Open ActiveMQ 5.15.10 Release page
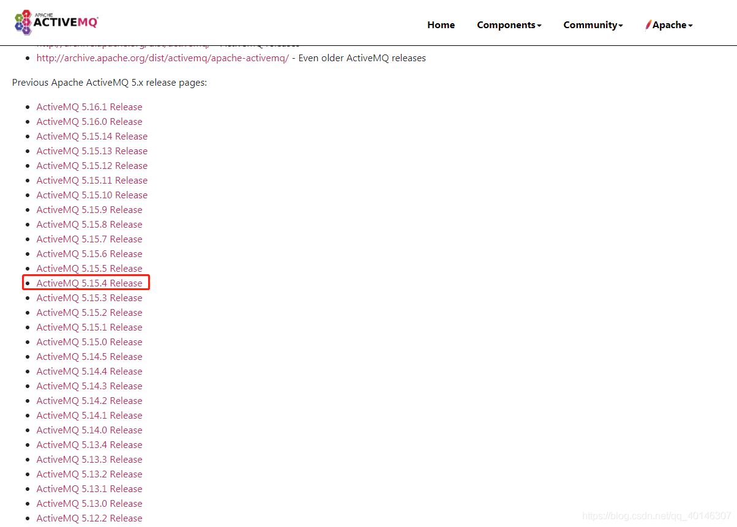This screenshot has height=527, width=737. tap(92, 195)
